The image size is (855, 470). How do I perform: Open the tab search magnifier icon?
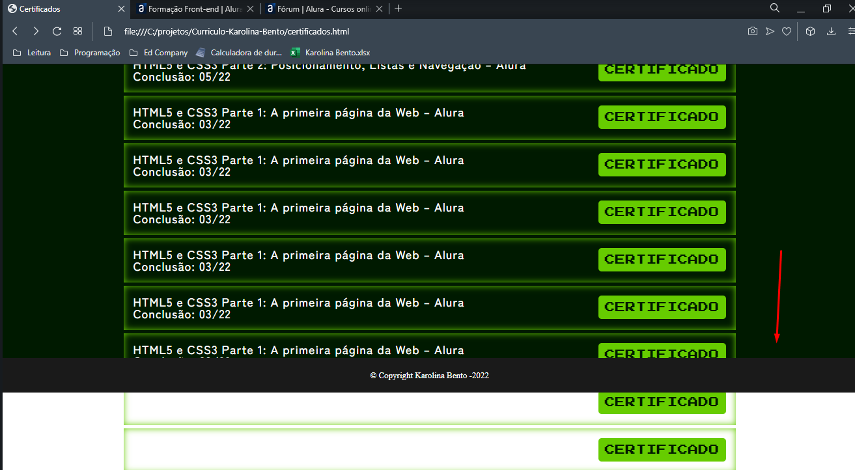pos(774,8)
